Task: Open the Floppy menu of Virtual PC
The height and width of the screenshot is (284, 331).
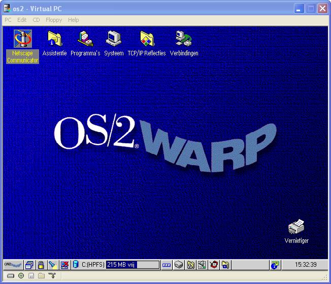Action: click(x=54, y=20)
